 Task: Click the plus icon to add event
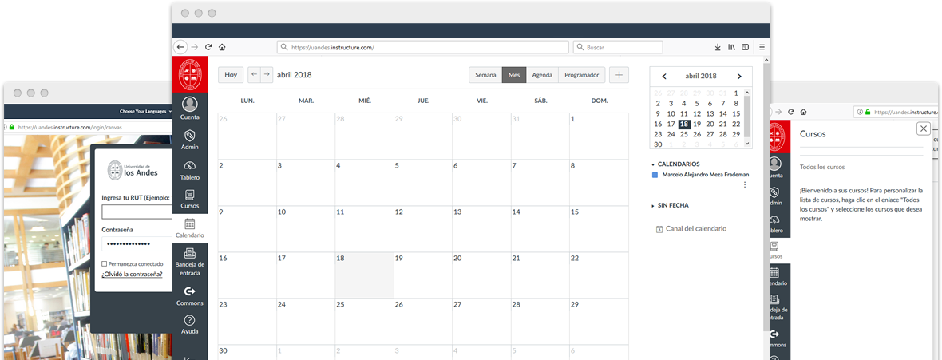pyautogui.click(x=619, y=75)
